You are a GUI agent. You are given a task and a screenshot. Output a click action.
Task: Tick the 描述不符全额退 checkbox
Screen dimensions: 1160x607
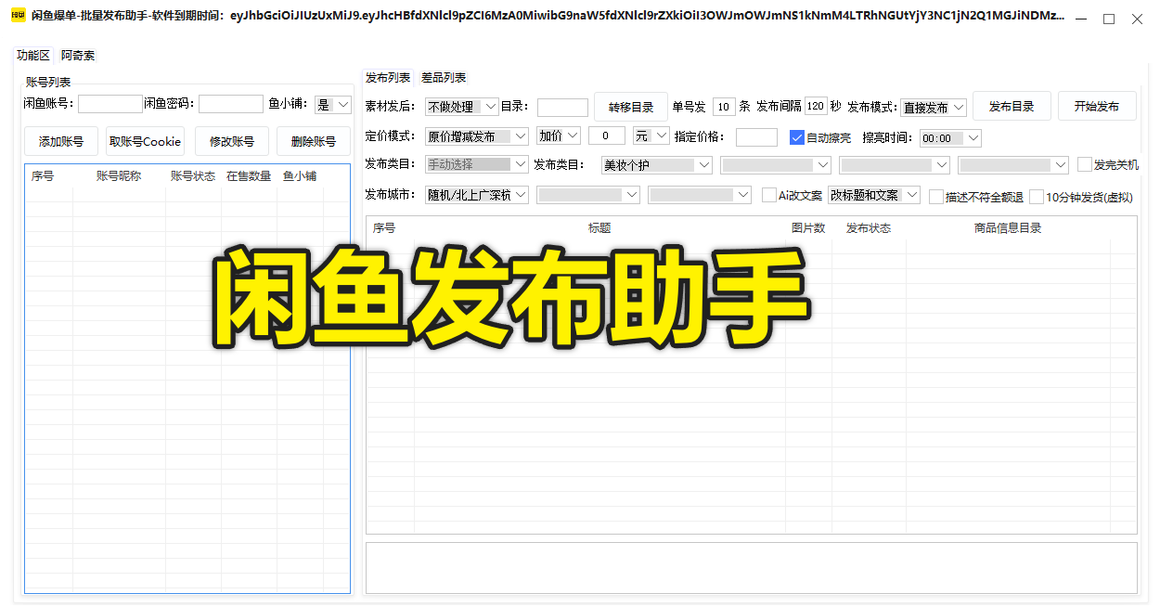935,197
